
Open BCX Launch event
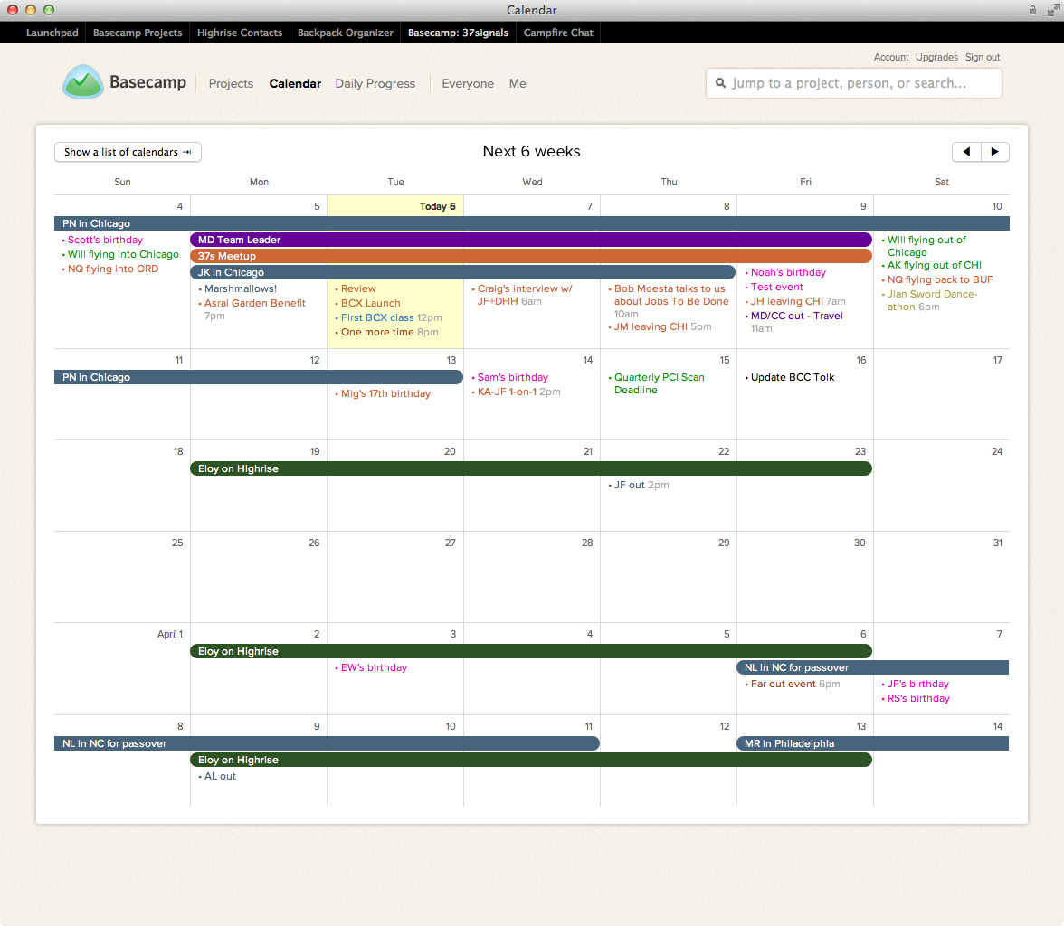pyautogui.click(x=371, y=303)
